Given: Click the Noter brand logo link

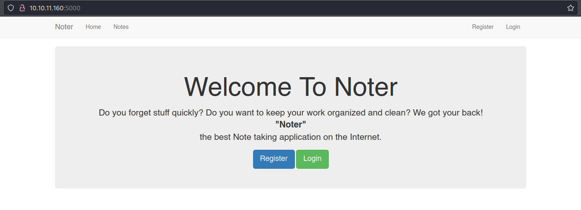Looking at the screenshot, I should click(x=64, y=27).
